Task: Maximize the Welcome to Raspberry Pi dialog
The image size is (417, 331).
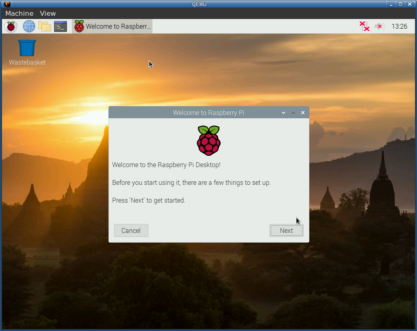Action: 293,113
